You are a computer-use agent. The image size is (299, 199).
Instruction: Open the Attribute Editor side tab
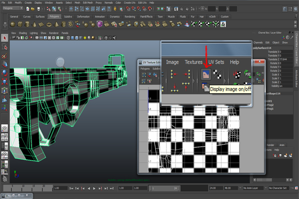pos(297,79)
